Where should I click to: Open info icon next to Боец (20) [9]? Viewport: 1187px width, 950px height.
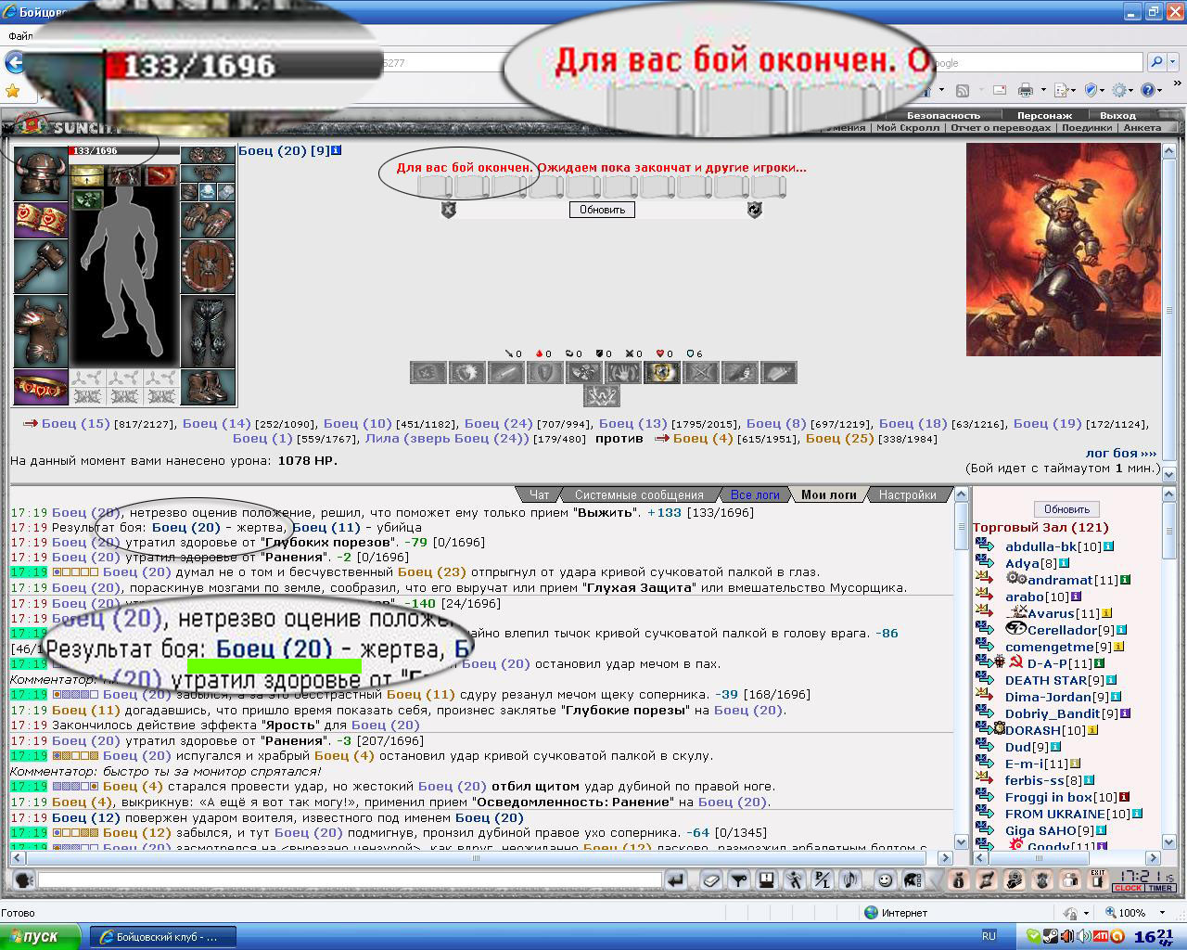tap(337, 149)
